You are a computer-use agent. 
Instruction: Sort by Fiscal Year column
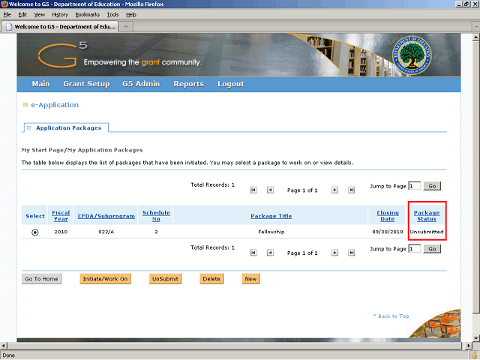click(61, 216)
